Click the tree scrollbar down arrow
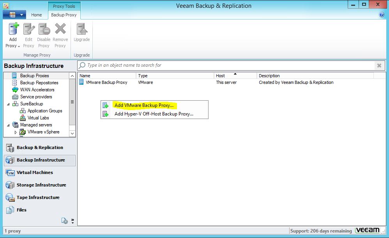 click(x=72, y=133)
